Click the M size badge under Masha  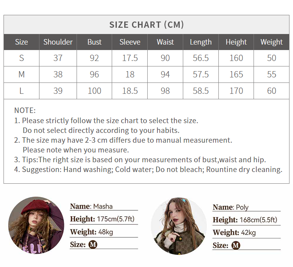click(x=93, y=245)
